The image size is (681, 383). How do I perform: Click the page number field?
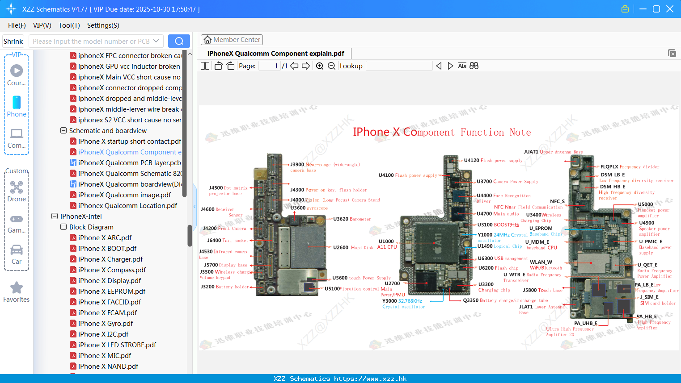click(x=270, y=66)
